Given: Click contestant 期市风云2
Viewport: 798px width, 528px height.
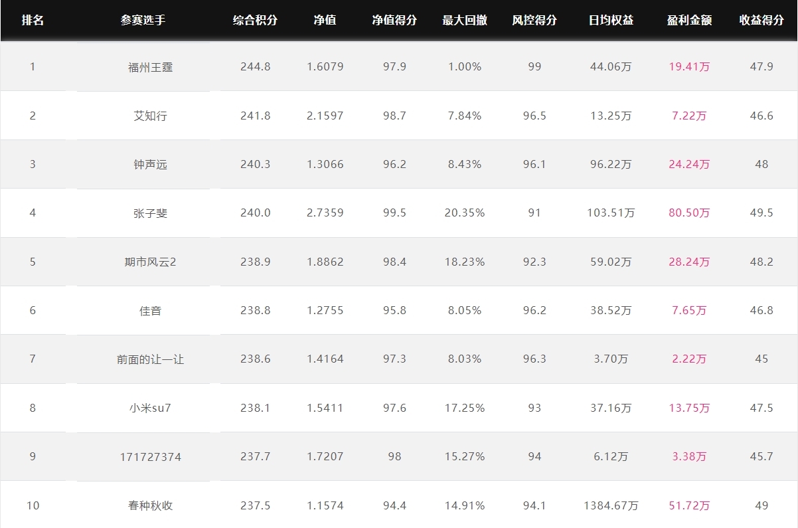Looking at the screenshot, I should point(150,262).
